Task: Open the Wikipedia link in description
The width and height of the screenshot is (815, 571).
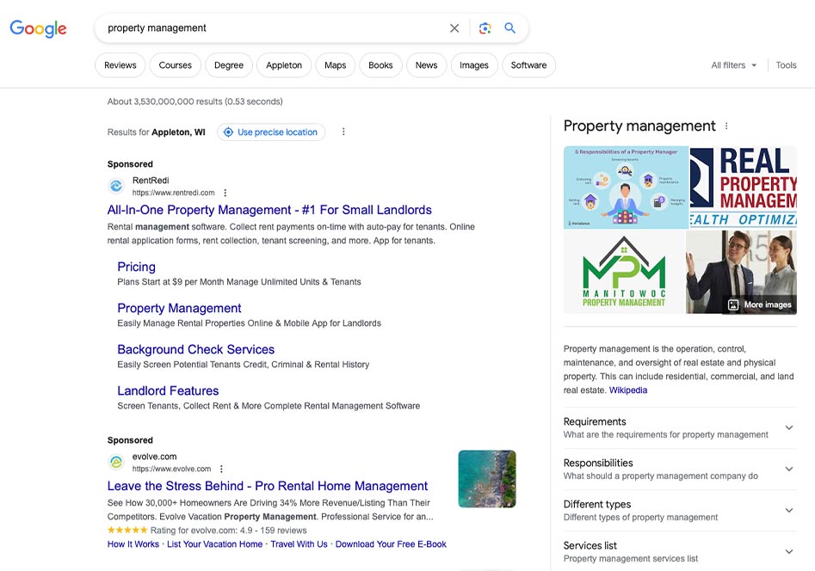Action: tap(628, 390)
